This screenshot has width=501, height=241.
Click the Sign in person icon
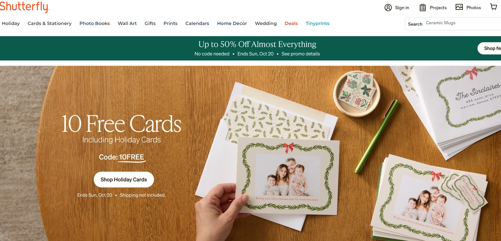coord(388,8)
